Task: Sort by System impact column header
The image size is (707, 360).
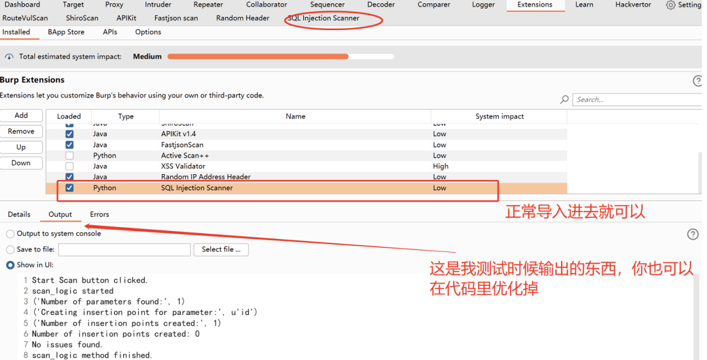Action: (x=499, y=117)
